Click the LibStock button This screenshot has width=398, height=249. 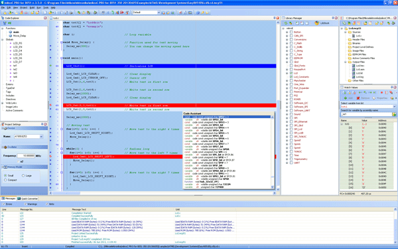pos(322,23)
